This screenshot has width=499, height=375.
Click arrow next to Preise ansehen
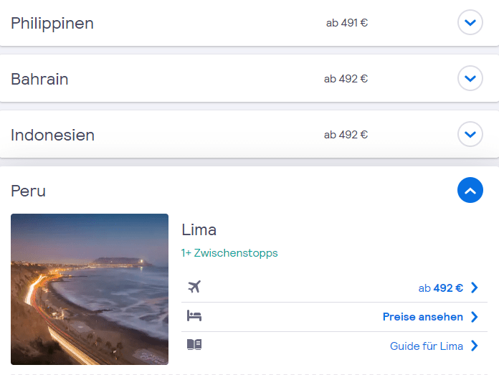click(x=474, y=317)
